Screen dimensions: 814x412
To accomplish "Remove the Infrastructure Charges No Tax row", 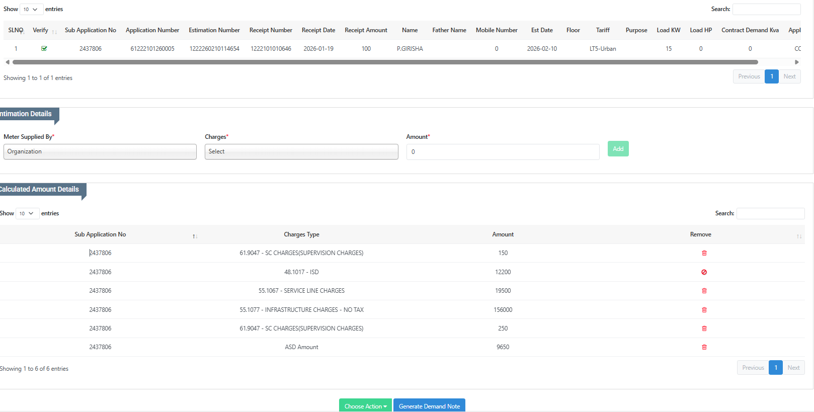I will (x=704, y=310).
